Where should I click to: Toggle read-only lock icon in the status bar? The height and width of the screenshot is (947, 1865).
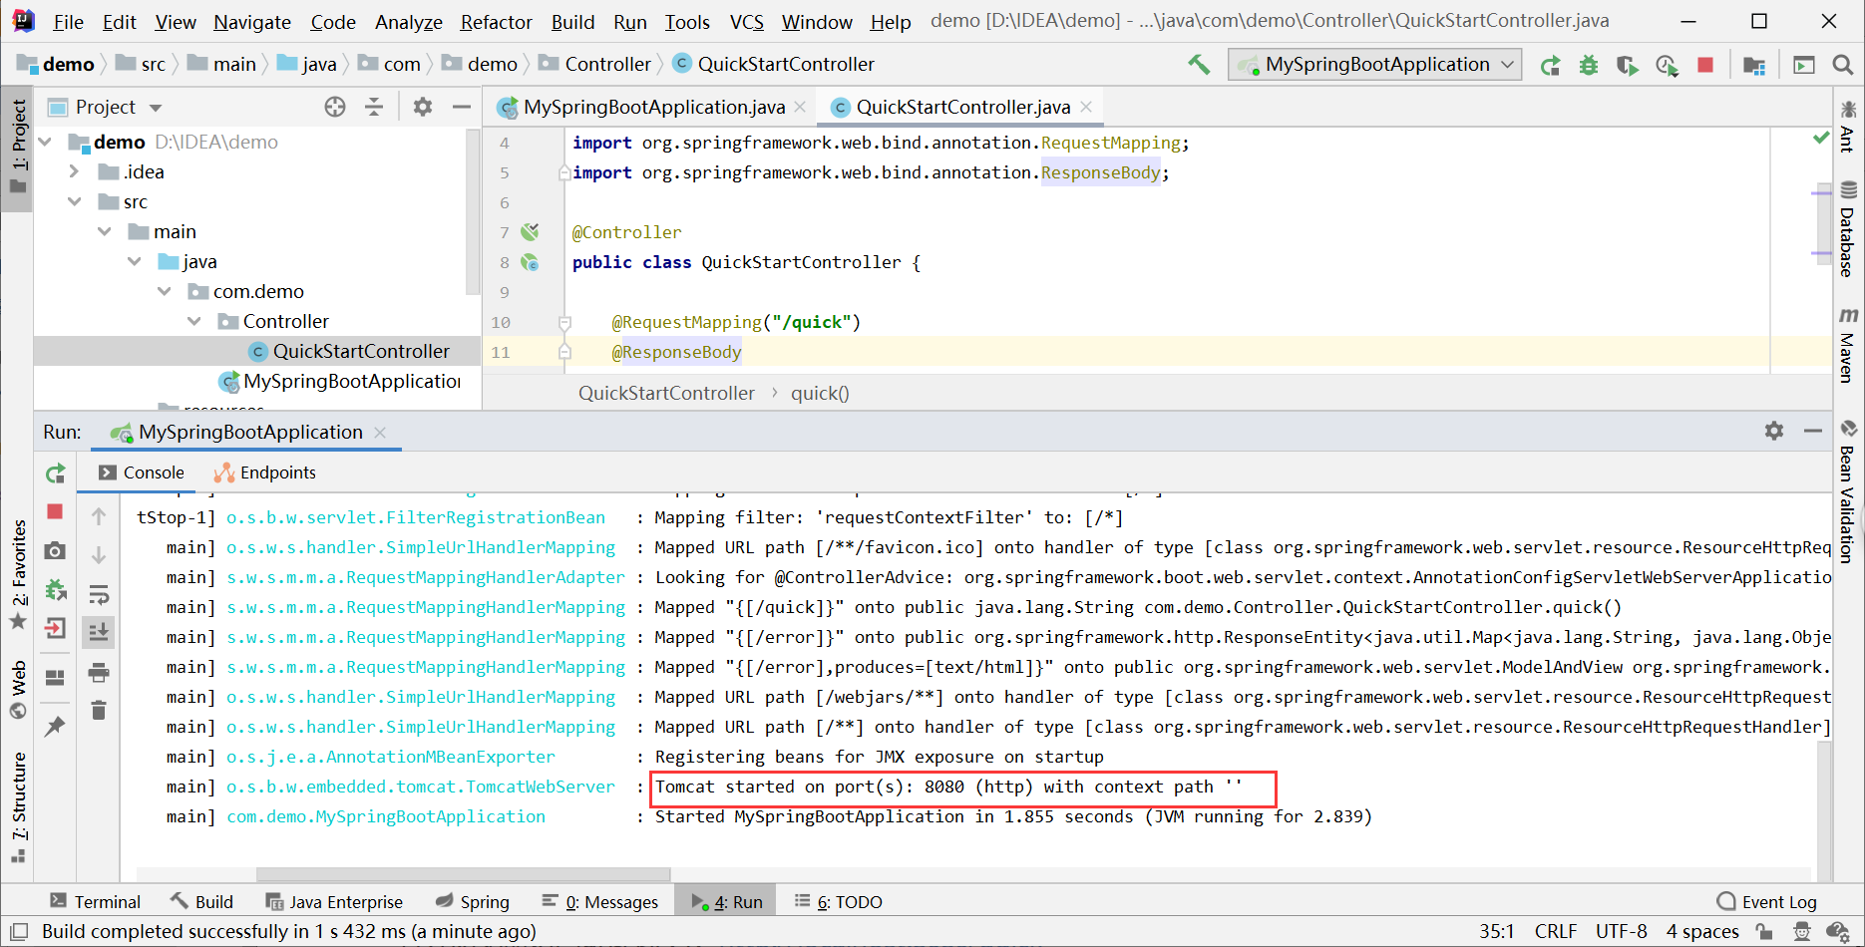pyautogui.click(x=1764, y=931)
